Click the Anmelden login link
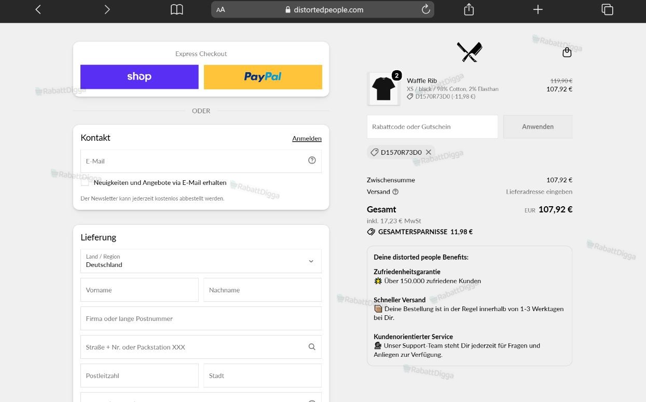The height and width of the screenshot is (402, 646). (x=307, y=139)
